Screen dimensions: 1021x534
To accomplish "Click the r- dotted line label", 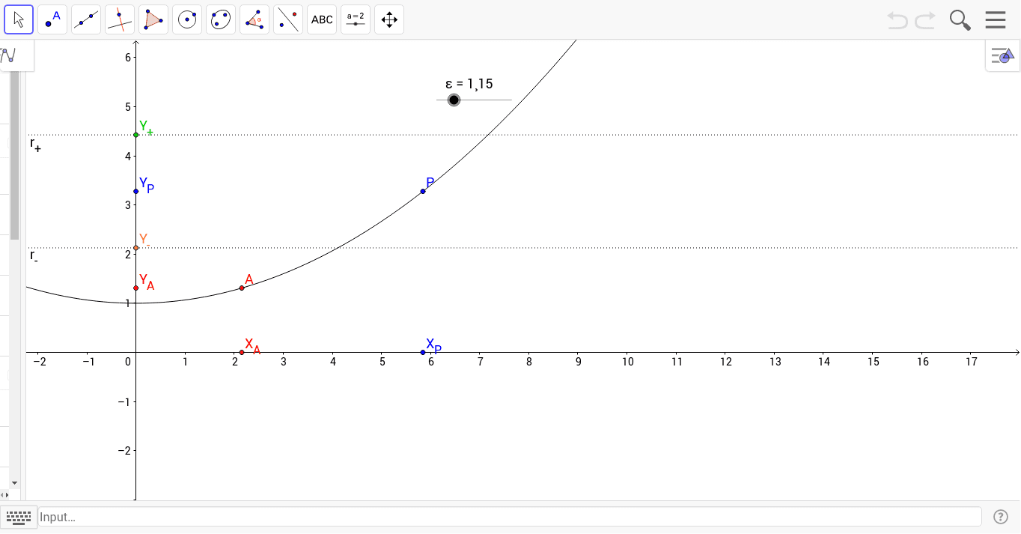I will pyautogui.click(x=34, y=256).
